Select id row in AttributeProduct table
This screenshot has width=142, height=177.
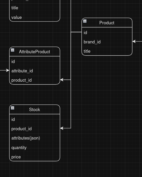tap(35, 61)
